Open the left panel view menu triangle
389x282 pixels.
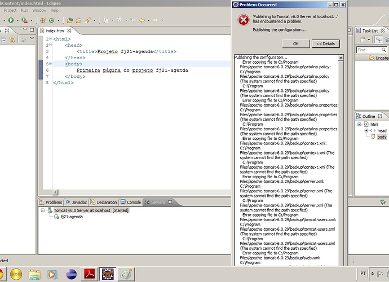[x=32, y=38]
